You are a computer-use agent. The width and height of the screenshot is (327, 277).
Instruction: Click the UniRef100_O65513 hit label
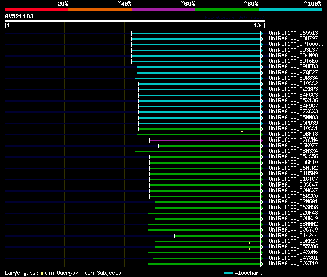293,33
